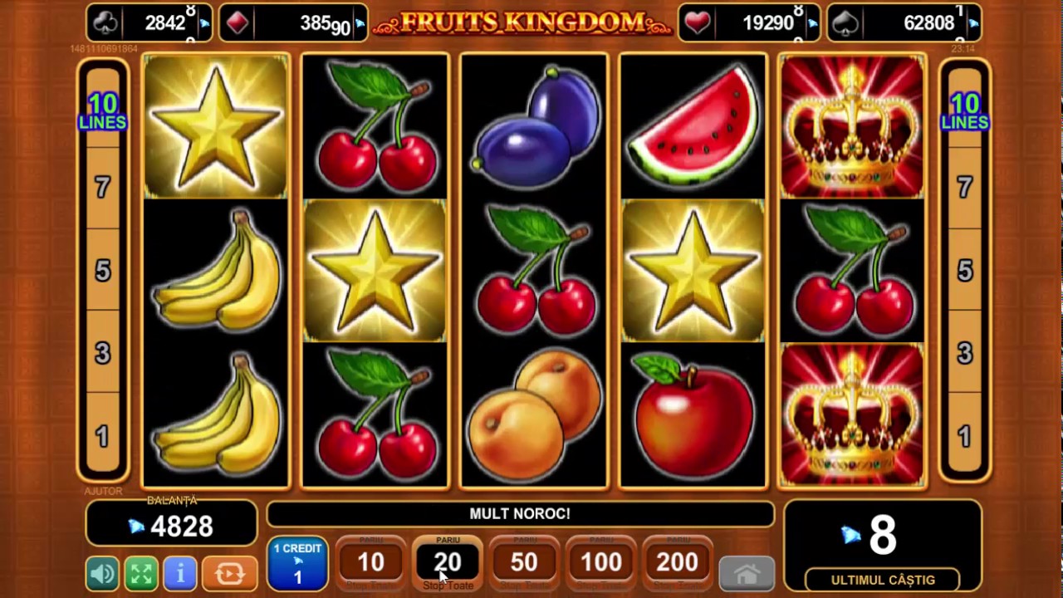Open the hearts jackpot card icon

pyautogui.click(x=698, y=23)
